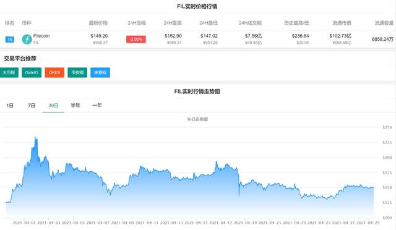Click the 24H最高 column header

(x=173, y=23)
